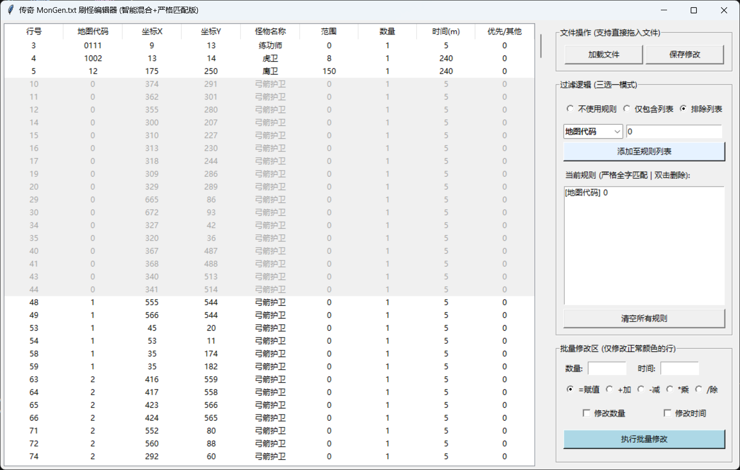Click range value 150 in 鹰卫 row
Viewport: 740px width, 470px height.
tap(329, 71)
